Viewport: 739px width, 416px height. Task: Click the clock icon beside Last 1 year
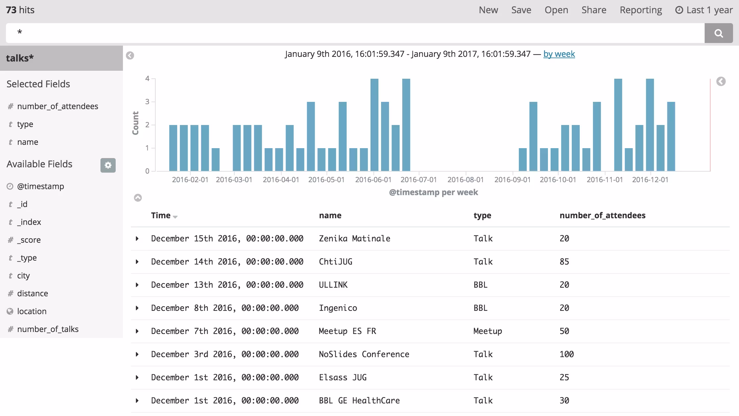679,10
